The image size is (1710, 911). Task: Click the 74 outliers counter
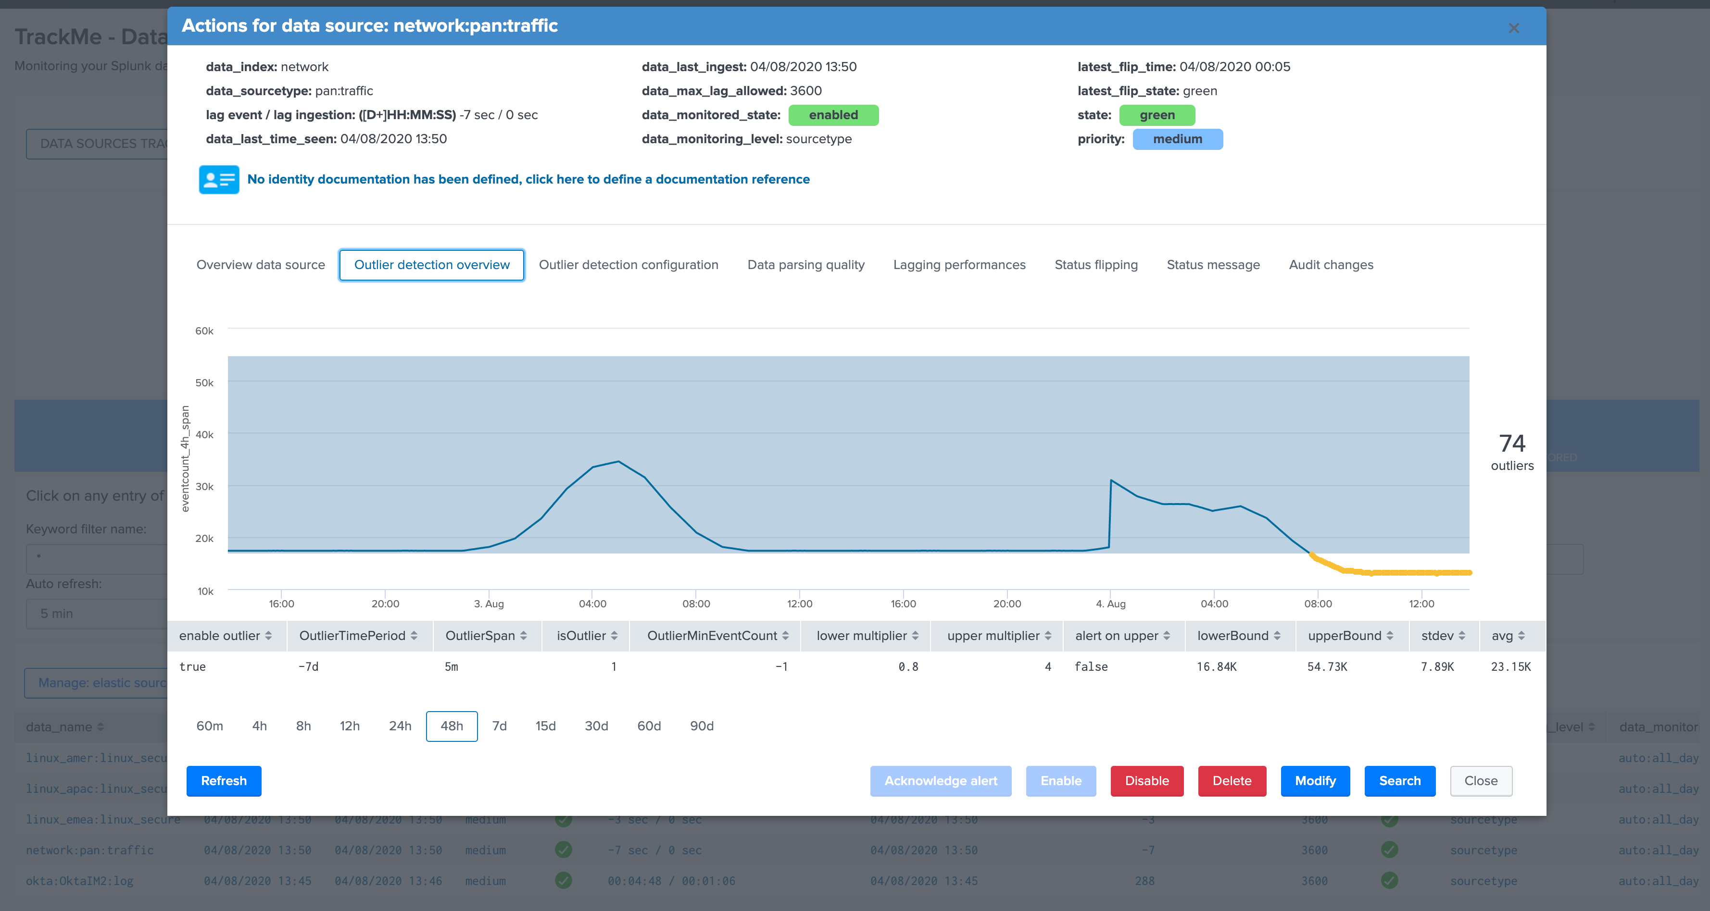click(1512, 452)
